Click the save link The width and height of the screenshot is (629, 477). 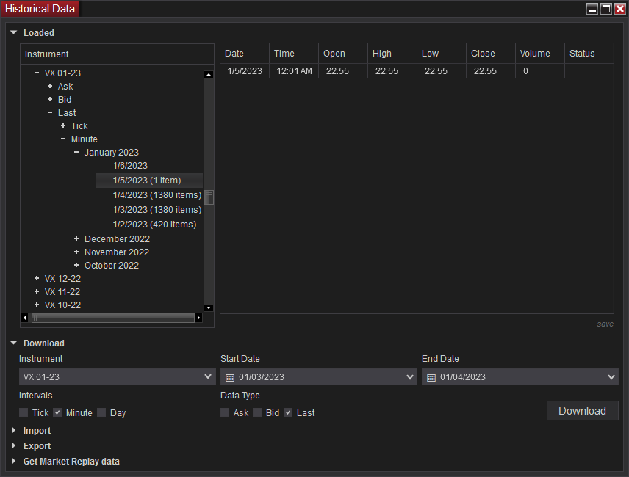click(605, 324)
